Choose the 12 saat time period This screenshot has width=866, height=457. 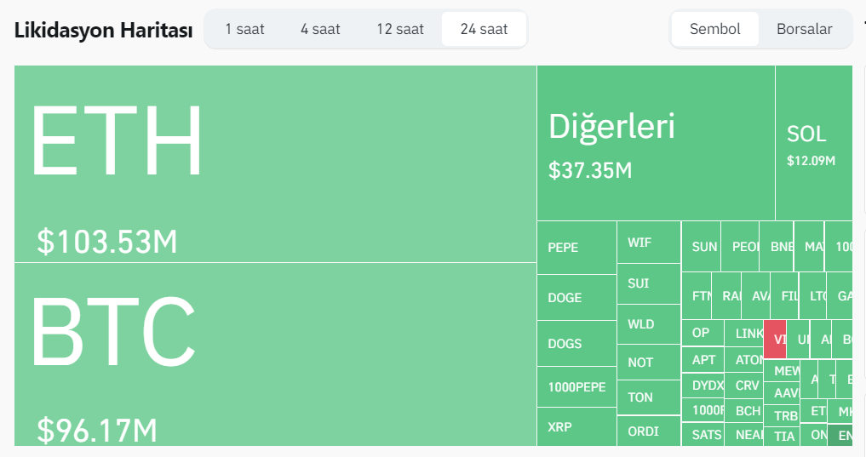[x=400, y=29]
